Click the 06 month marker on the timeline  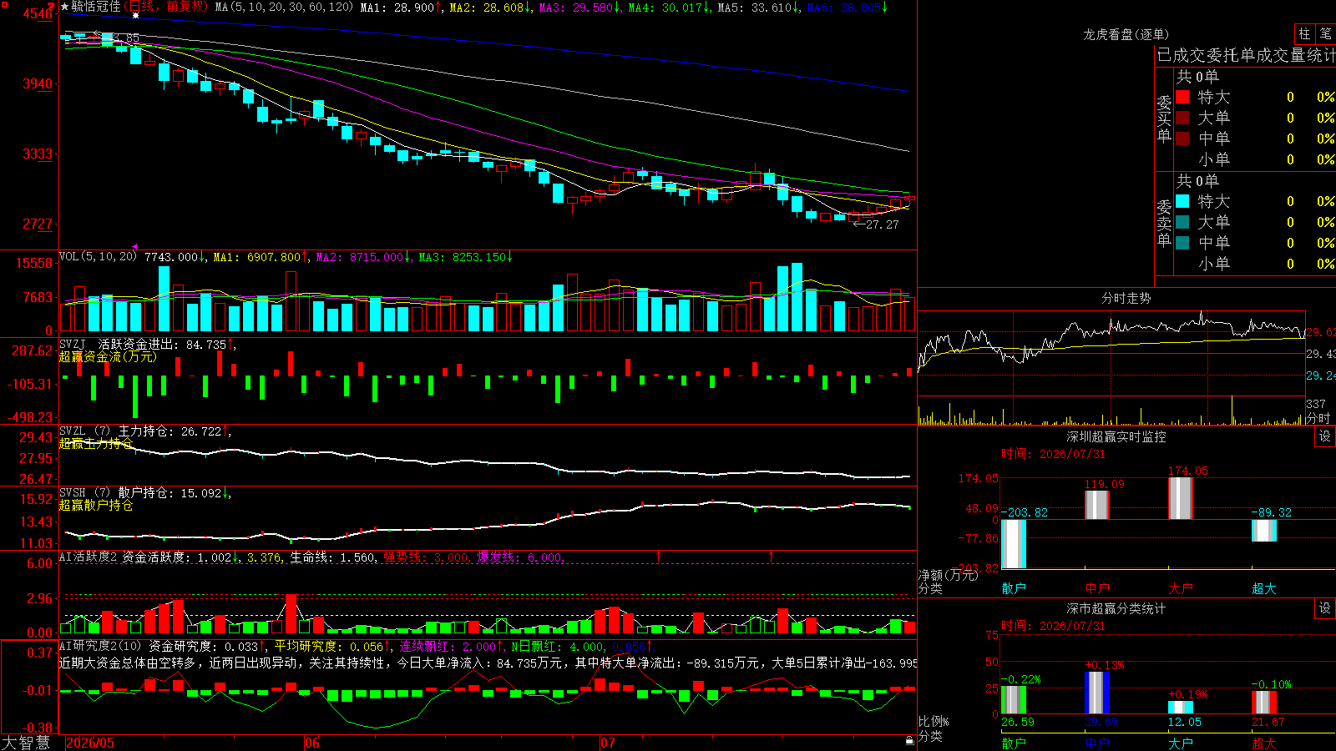[311, 743]
